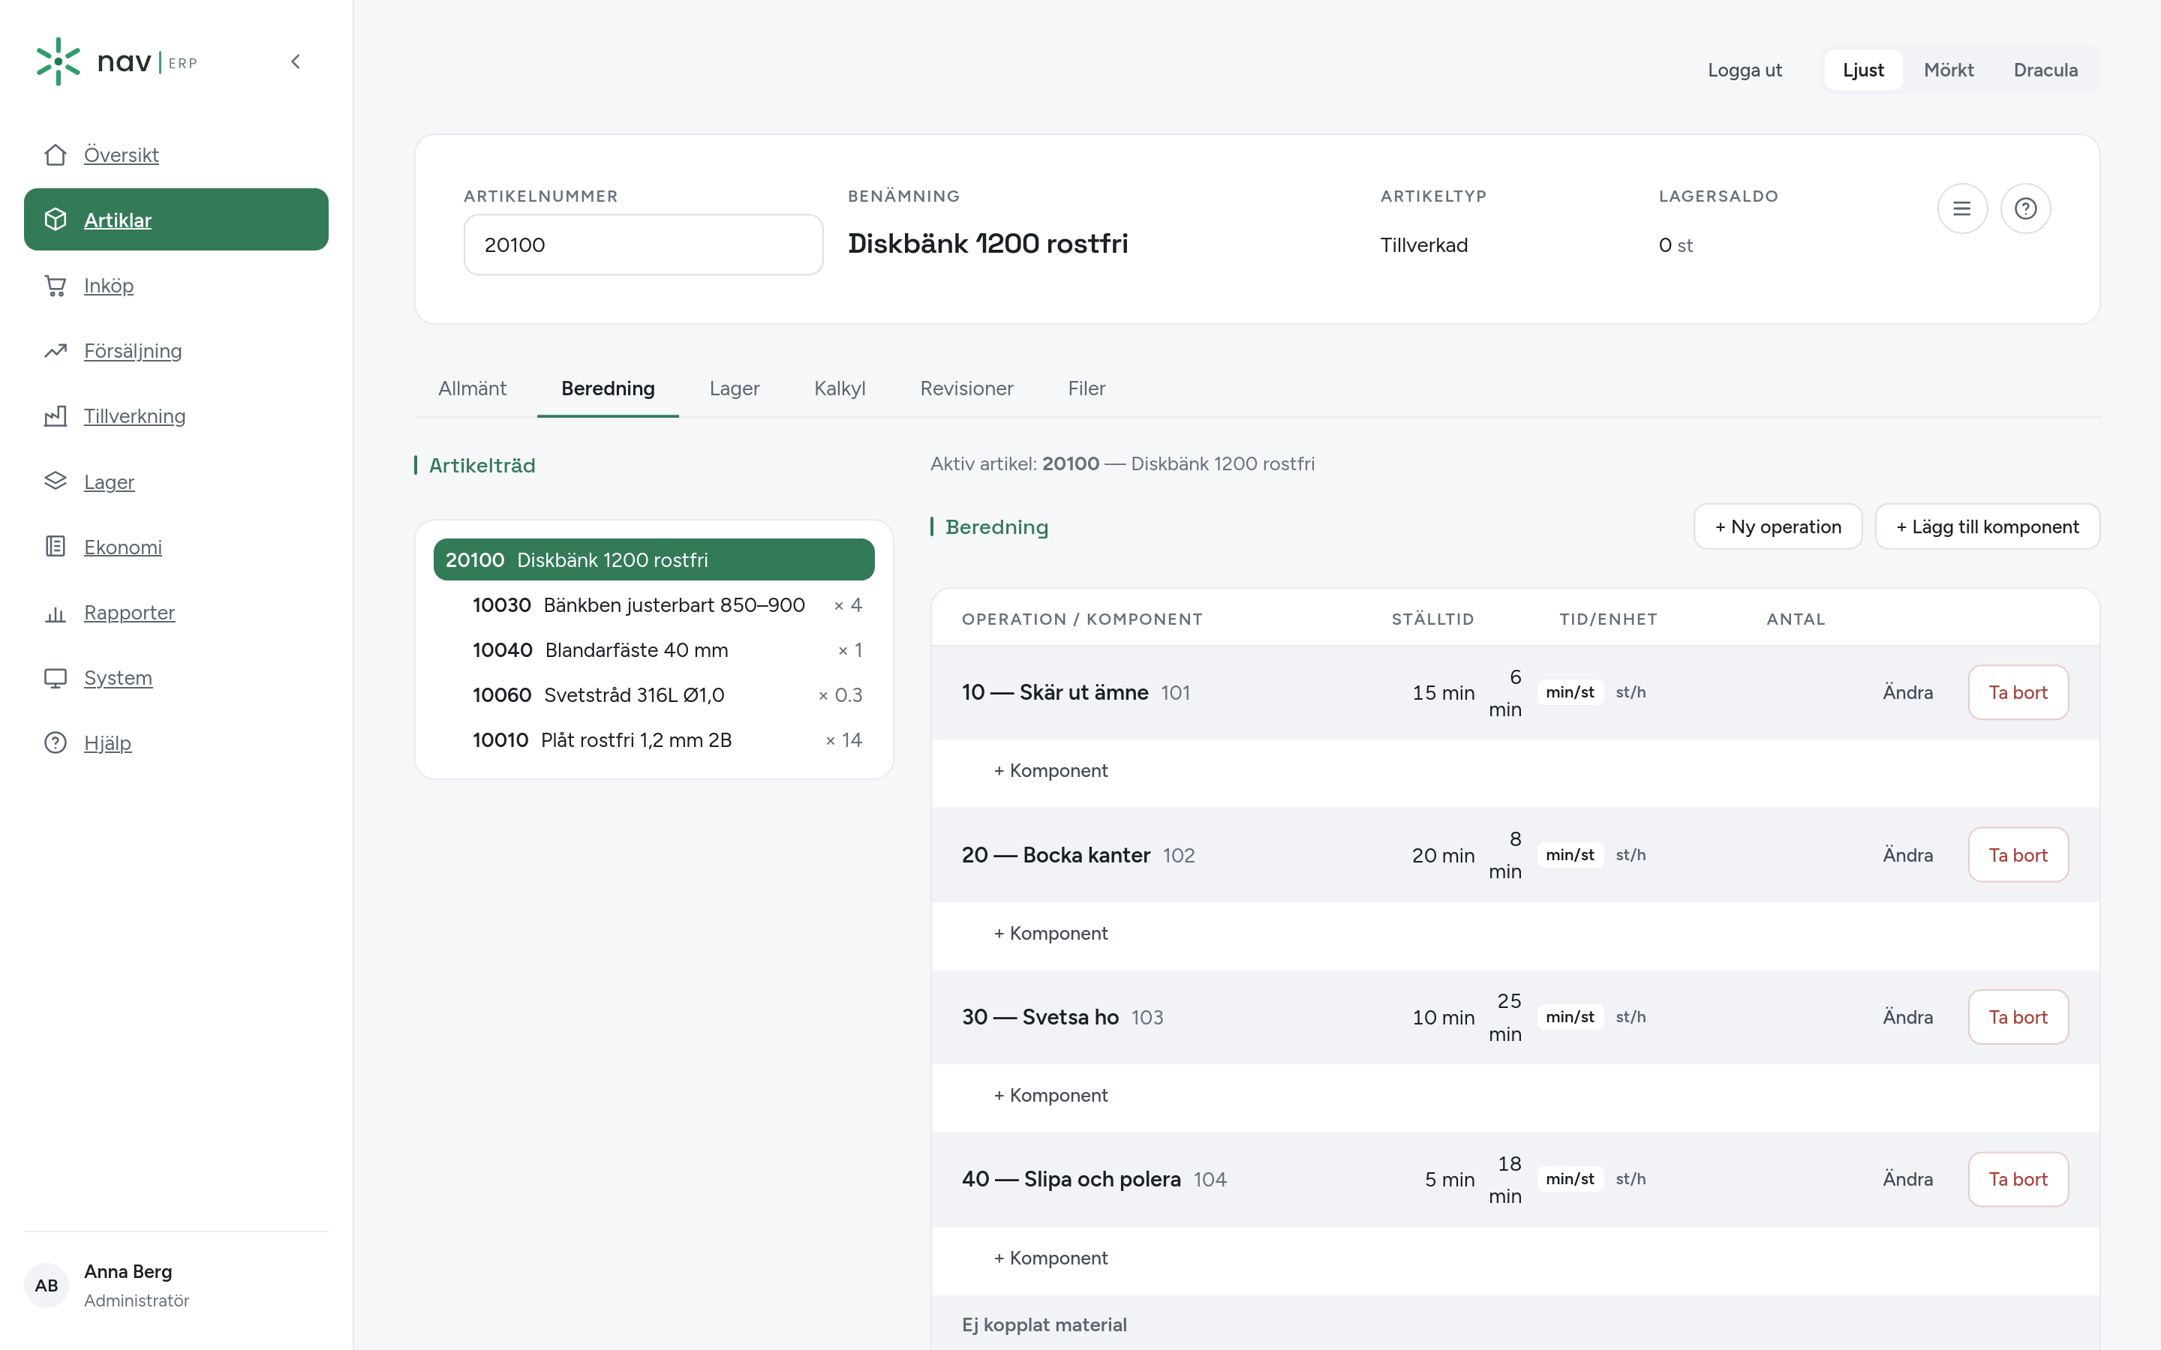Select 20100 Diskbänk root in Artikelträd
Viewport: 2161px width, 1350px height.
[654, 559]
